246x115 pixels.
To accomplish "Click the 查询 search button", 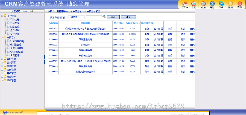I will [113, 17].
